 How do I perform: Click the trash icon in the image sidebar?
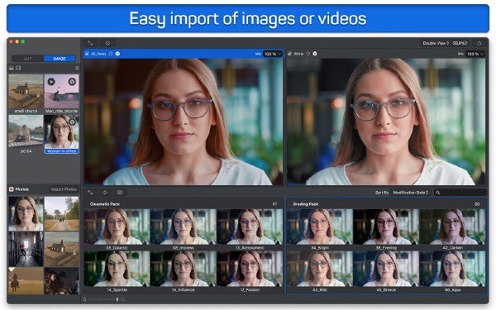click(x=77, y=68)
